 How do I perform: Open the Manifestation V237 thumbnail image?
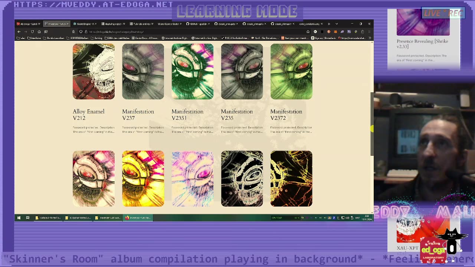[x=143, y=72]
